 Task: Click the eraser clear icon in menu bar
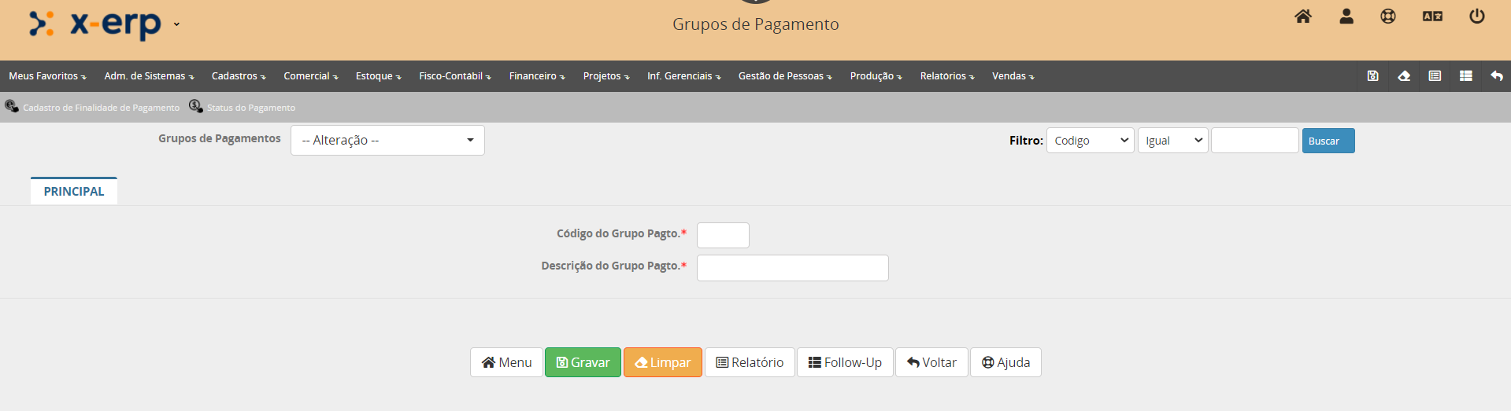[1404, 76]
